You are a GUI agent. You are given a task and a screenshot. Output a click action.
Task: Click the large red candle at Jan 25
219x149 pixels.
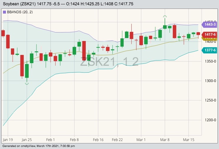(22, 65)
